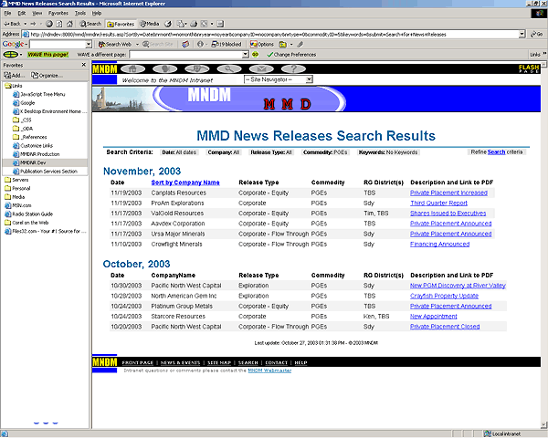Image resolution: width=548 pixels, height=438 pixels.
Task: Click MNDM search magnifier header icon
Action: [x=229, y=68]
